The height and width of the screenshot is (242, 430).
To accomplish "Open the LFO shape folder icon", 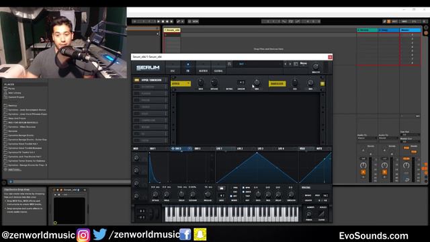I will pos(221,188).
